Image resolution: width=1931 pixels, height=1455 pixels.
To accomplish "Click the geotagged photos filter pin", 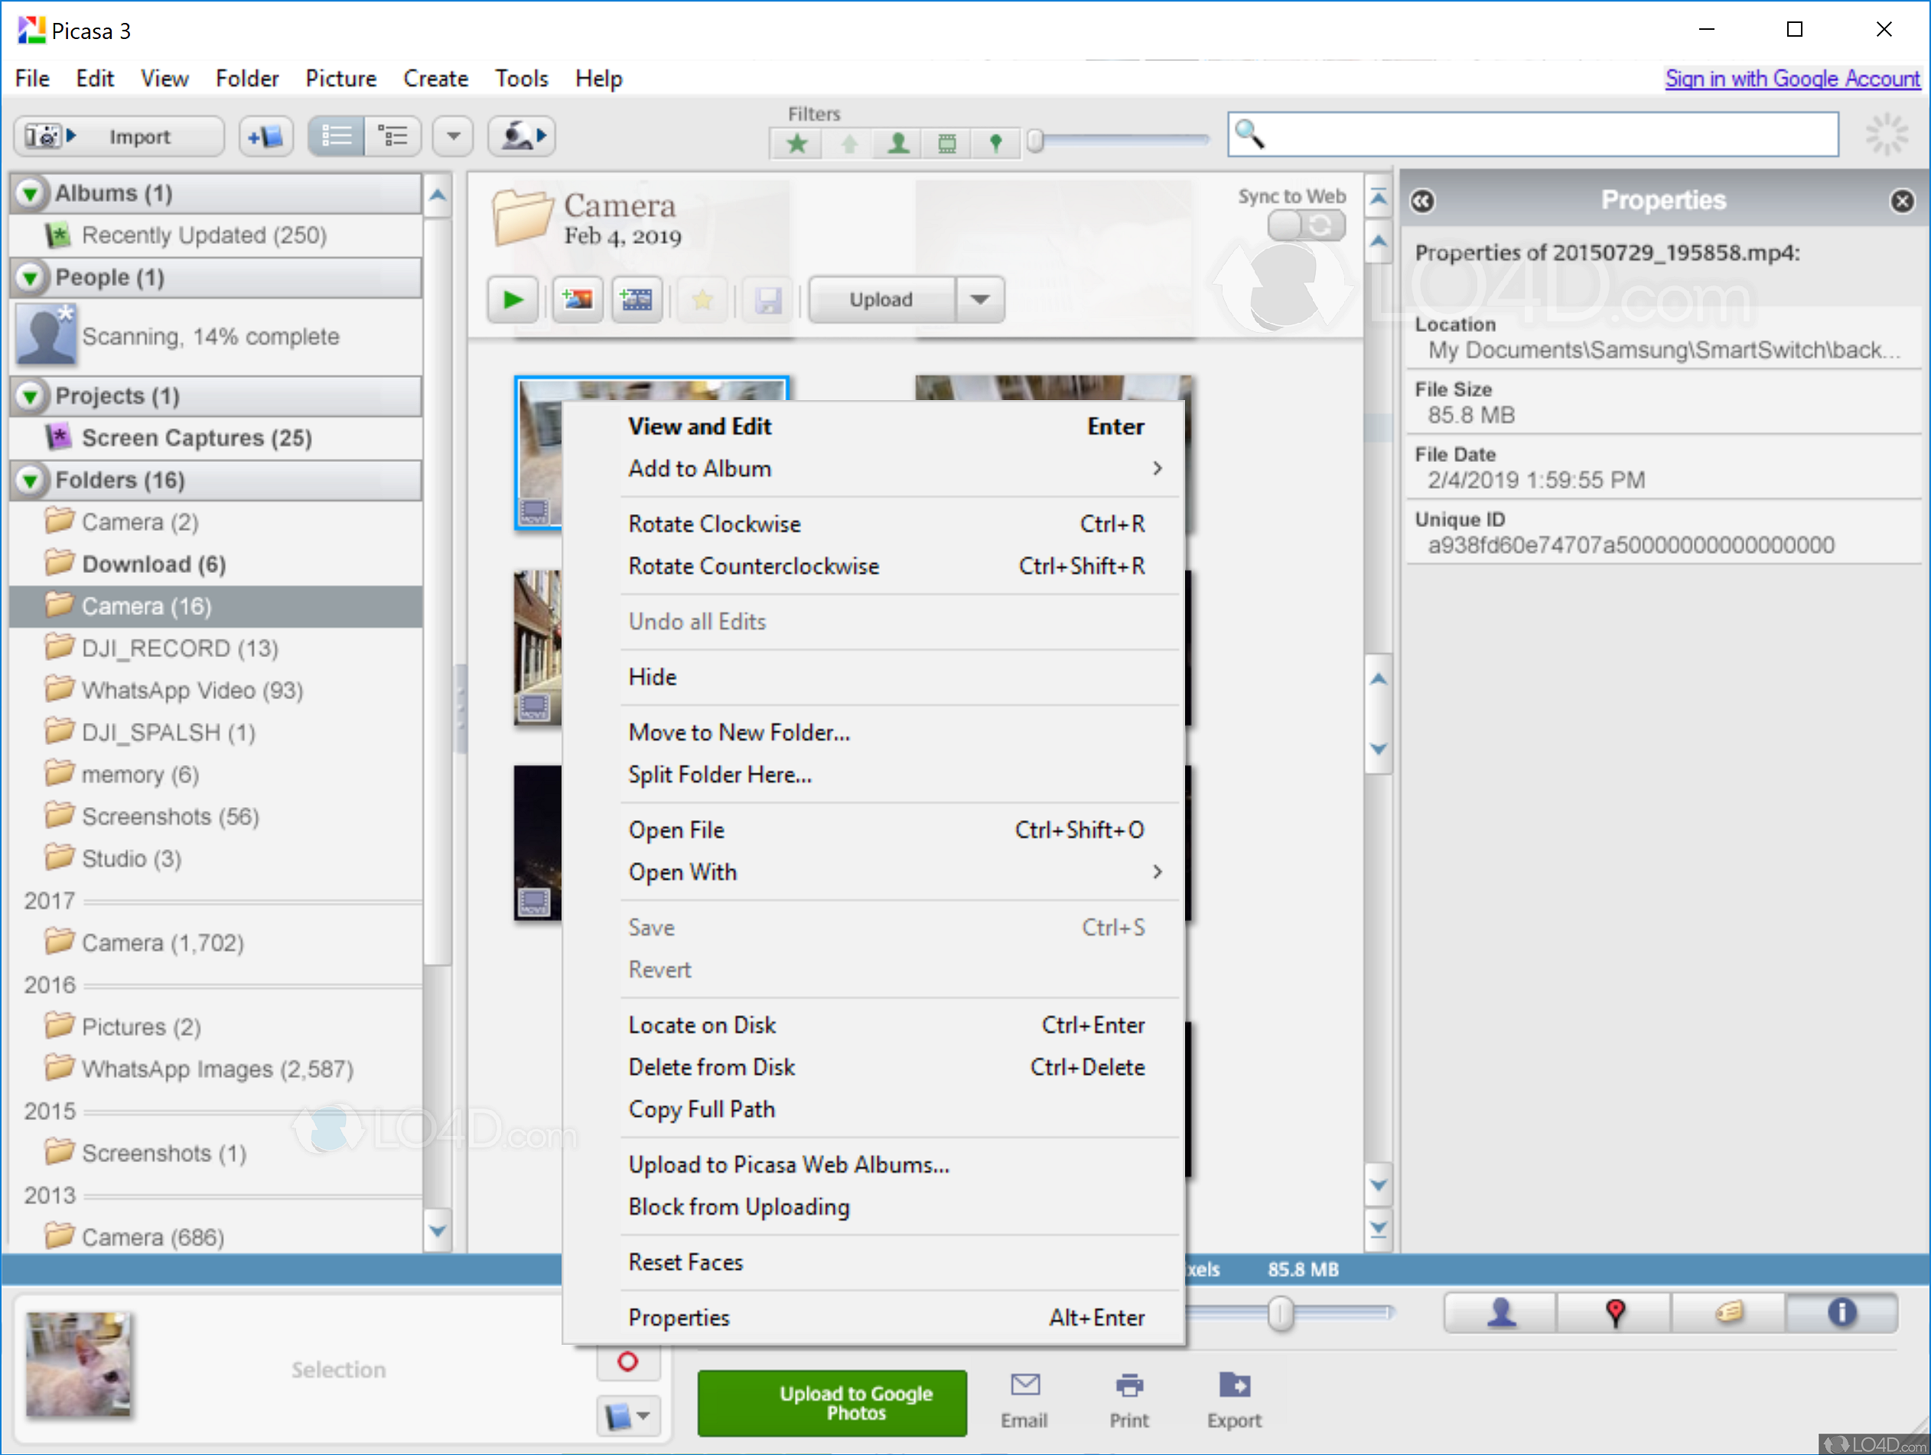I will pos(995,142).
